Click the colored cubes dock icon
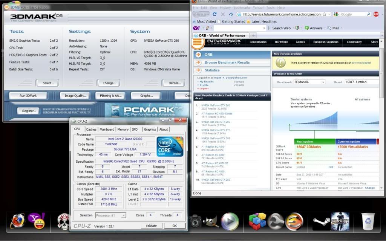The width and height of the screenshot is (386, 241). pos(257,221)
